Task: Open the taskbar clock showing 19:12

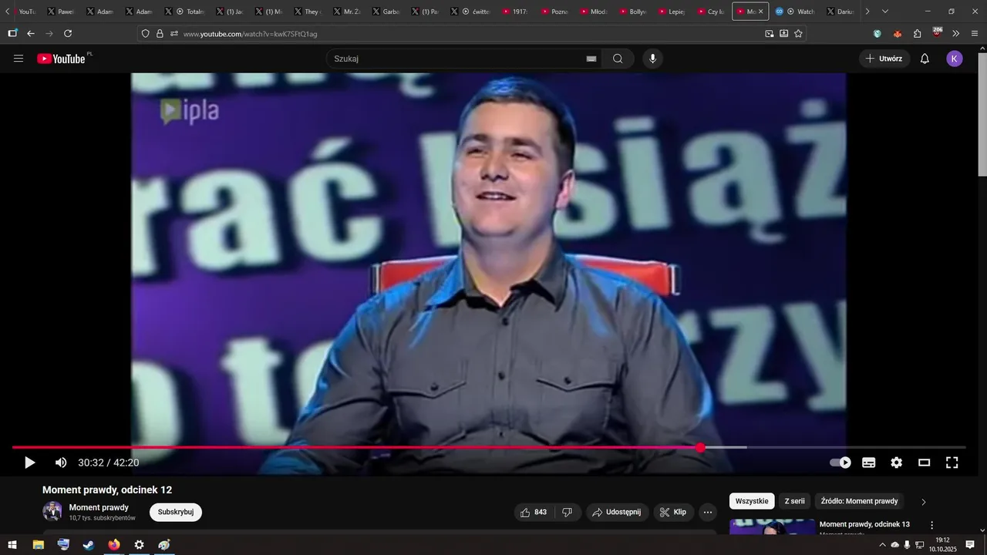Action: point(942,545)
